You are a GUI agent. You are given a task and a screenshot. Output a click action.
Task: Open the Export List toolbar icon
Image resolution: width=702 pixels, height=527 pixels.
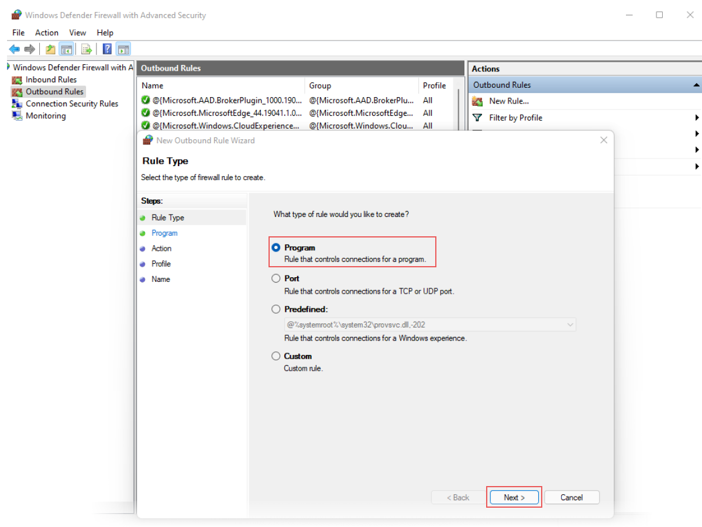pos(87,49)
